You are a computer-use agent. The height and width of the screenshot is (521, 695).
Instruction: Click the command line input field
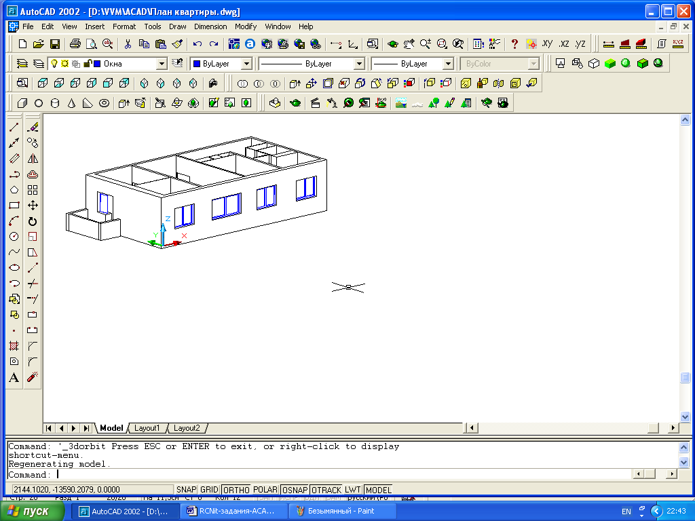click(x=319, y=474)
